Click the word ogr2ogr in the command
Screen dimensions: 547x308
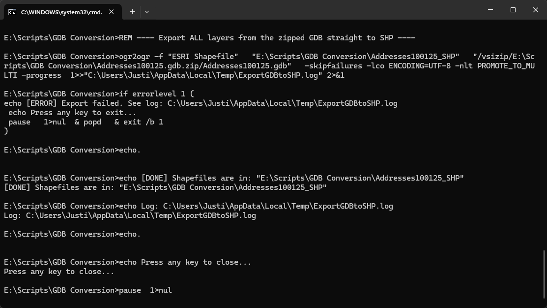[134, 57]
